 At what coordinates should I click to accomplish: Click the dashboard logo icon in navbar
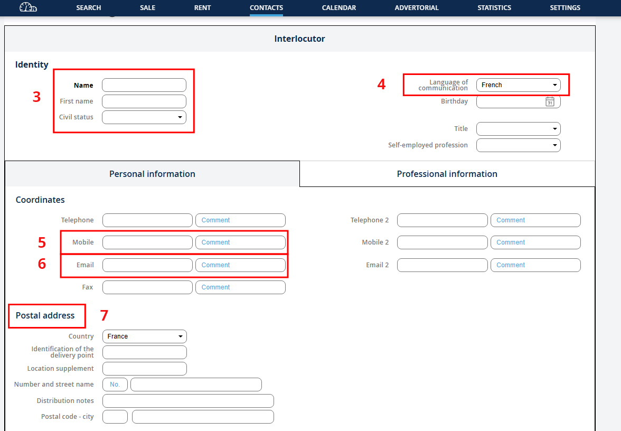coord(28,7)
